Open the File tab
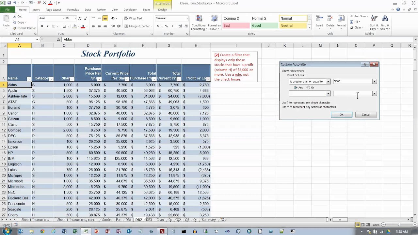418x235 pixels. point(7,10)
